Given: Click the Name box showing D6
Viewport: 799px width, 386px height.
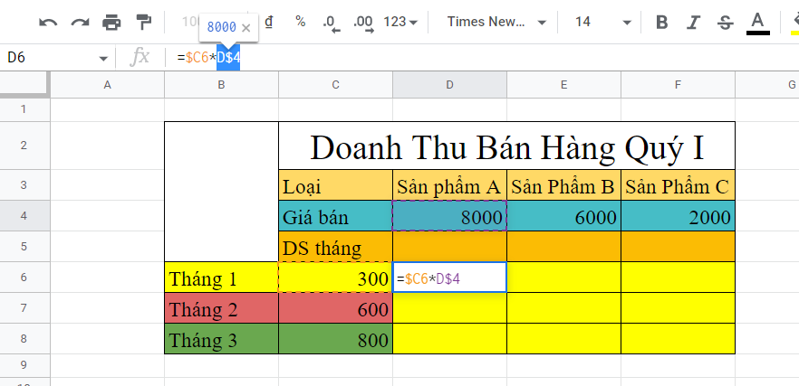Looking at the screenshot, I should (x=51, y=58).
